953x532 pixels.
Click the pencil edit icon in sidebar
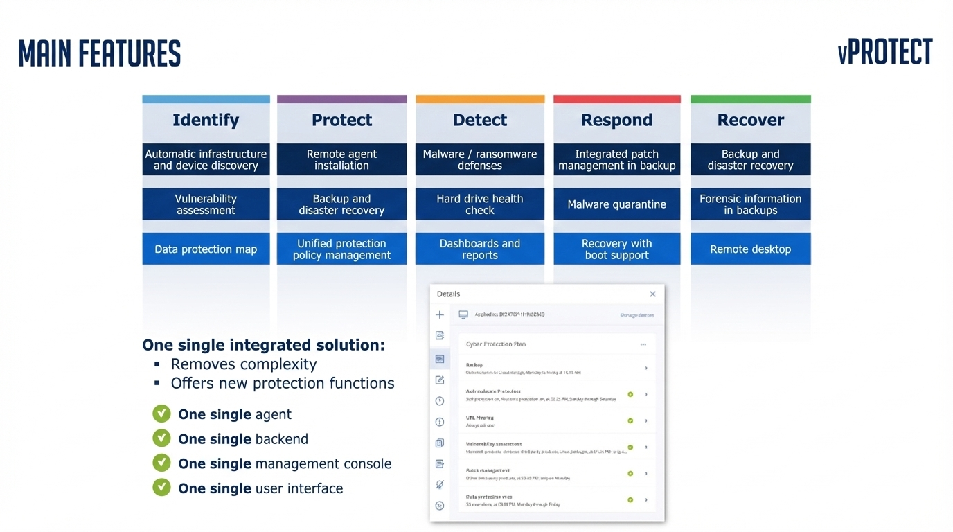click(439, 380)
